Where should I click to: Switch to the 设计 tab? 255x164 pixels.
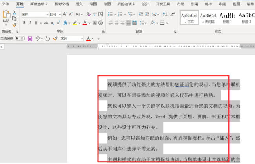point(146,4)
